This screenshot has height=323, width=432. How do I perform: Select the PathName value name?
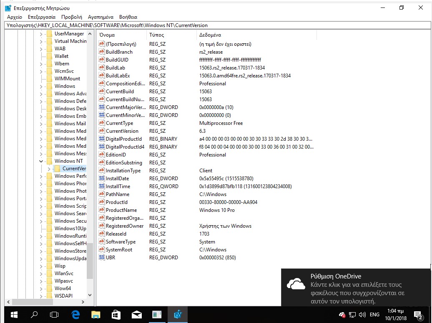click(x=118, y=194)
